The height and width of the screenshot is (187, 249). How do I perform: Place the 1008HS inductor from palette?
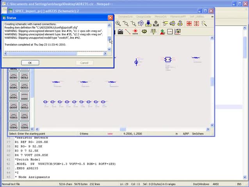[25, 126]
